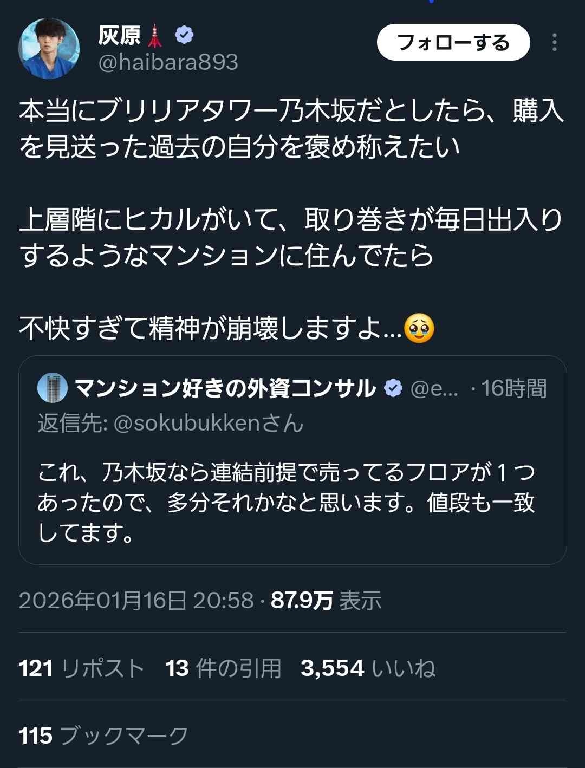Show the 121 リポスト list
This screenshot has width=585, height=768.
81,668
